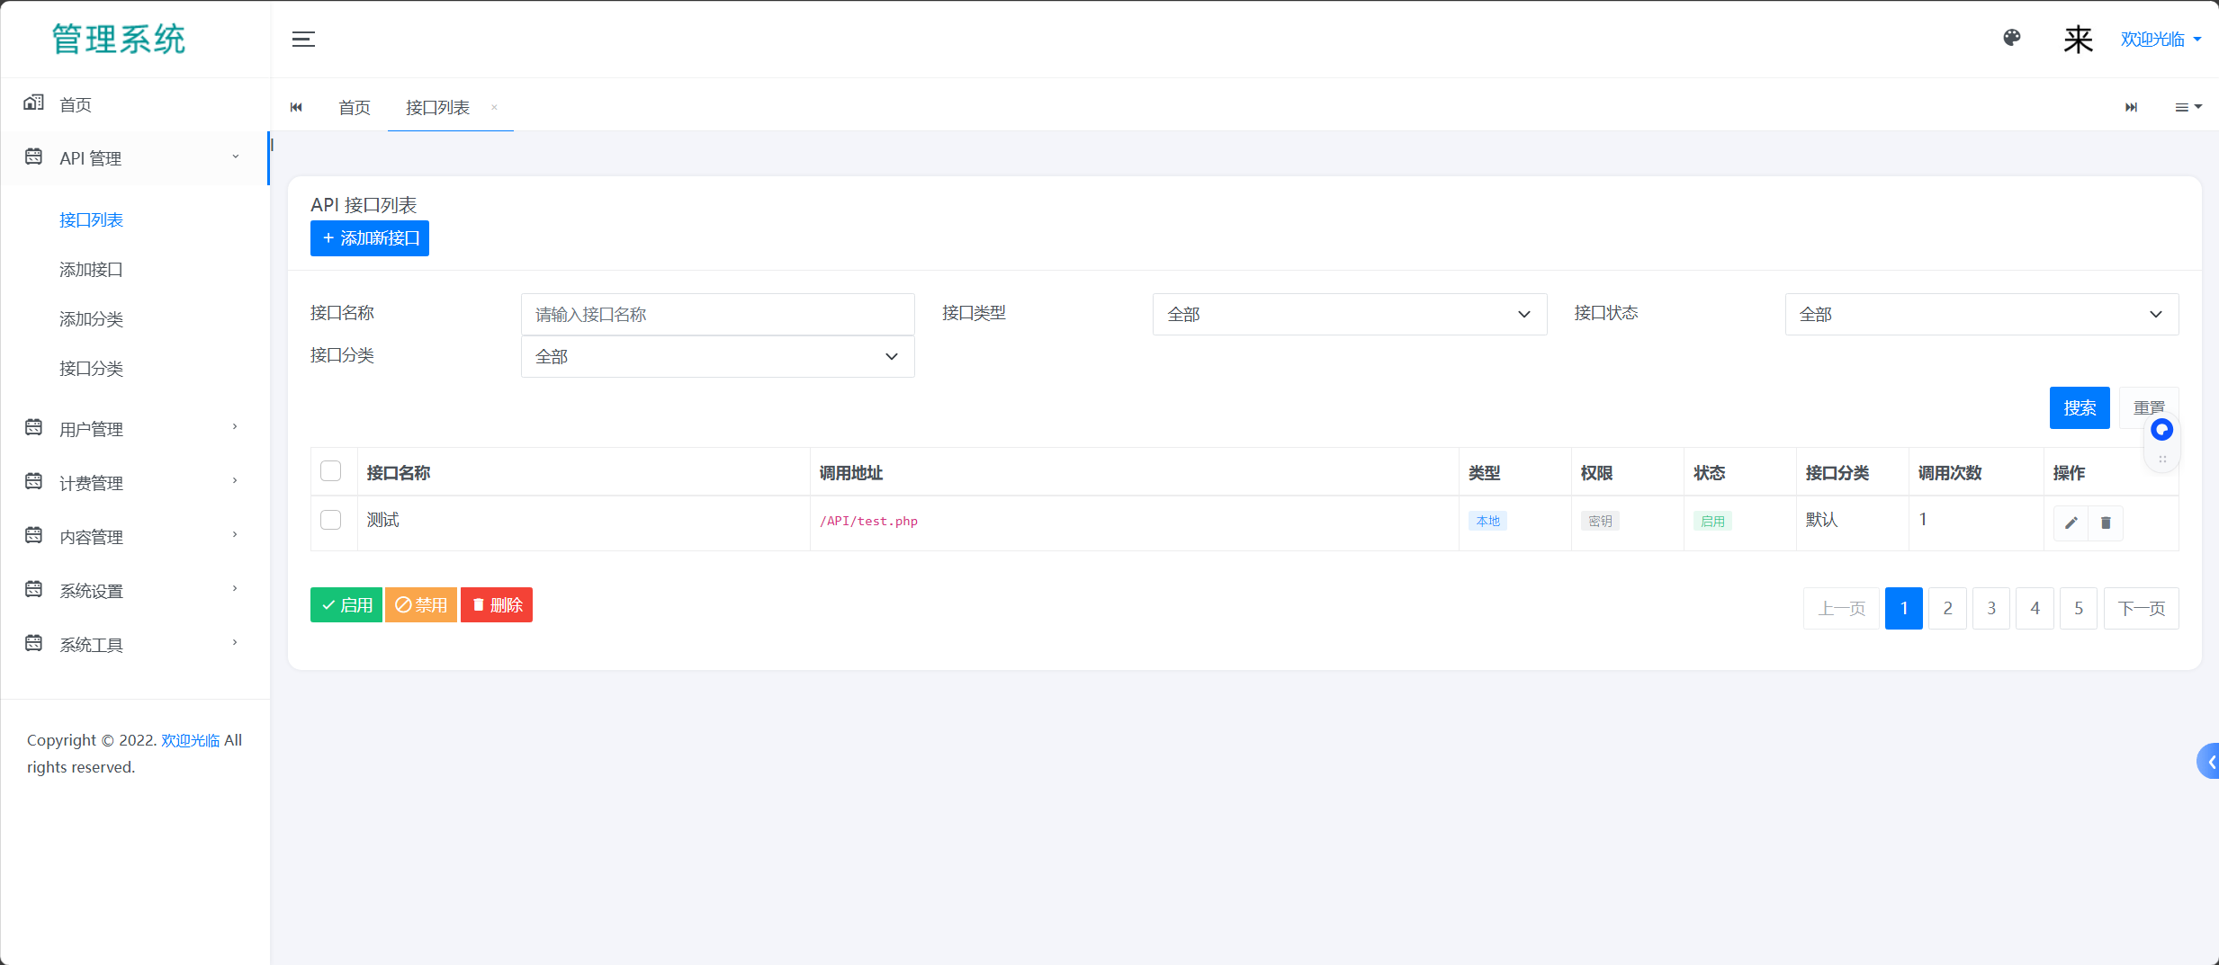Viewport: 2219px width, 965px height.
Task: Click the hamburger sidebar collapse icon
Action: point(303,39)
